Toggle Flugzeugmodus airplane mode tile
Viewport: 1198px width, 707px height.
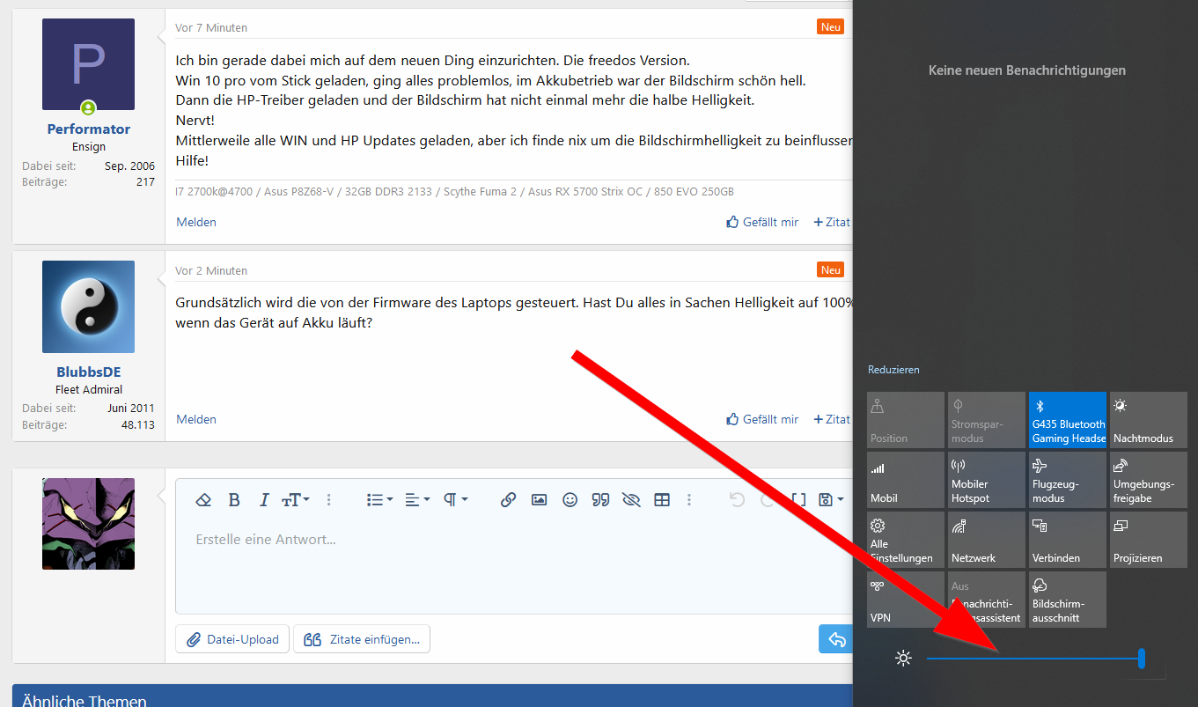[1068, 480]
